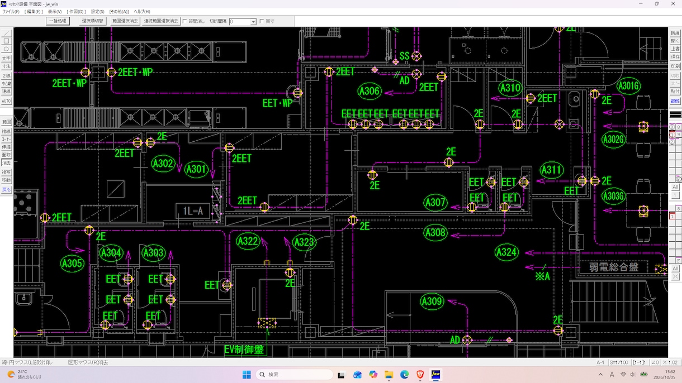Screen dimensions: 682x383
Task: Click the 消去 erase tool
Action: tap(7, 163)
